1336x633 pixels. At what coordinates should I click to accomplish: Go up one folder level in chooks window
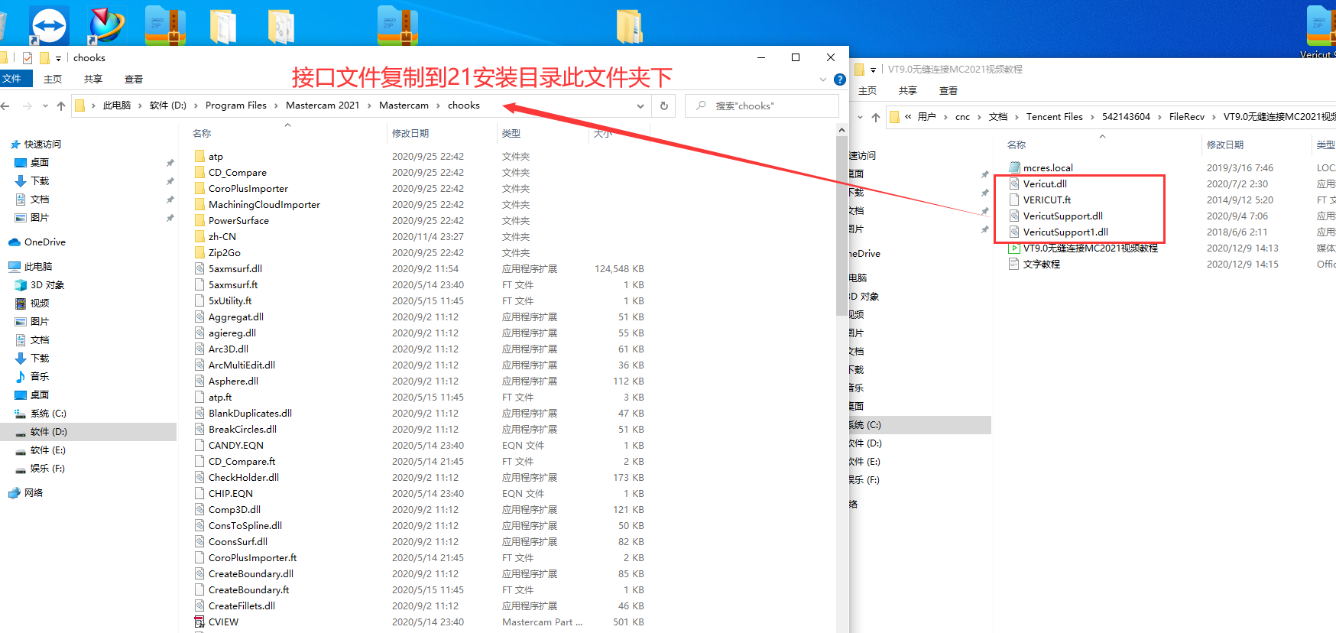click(61, 105)
